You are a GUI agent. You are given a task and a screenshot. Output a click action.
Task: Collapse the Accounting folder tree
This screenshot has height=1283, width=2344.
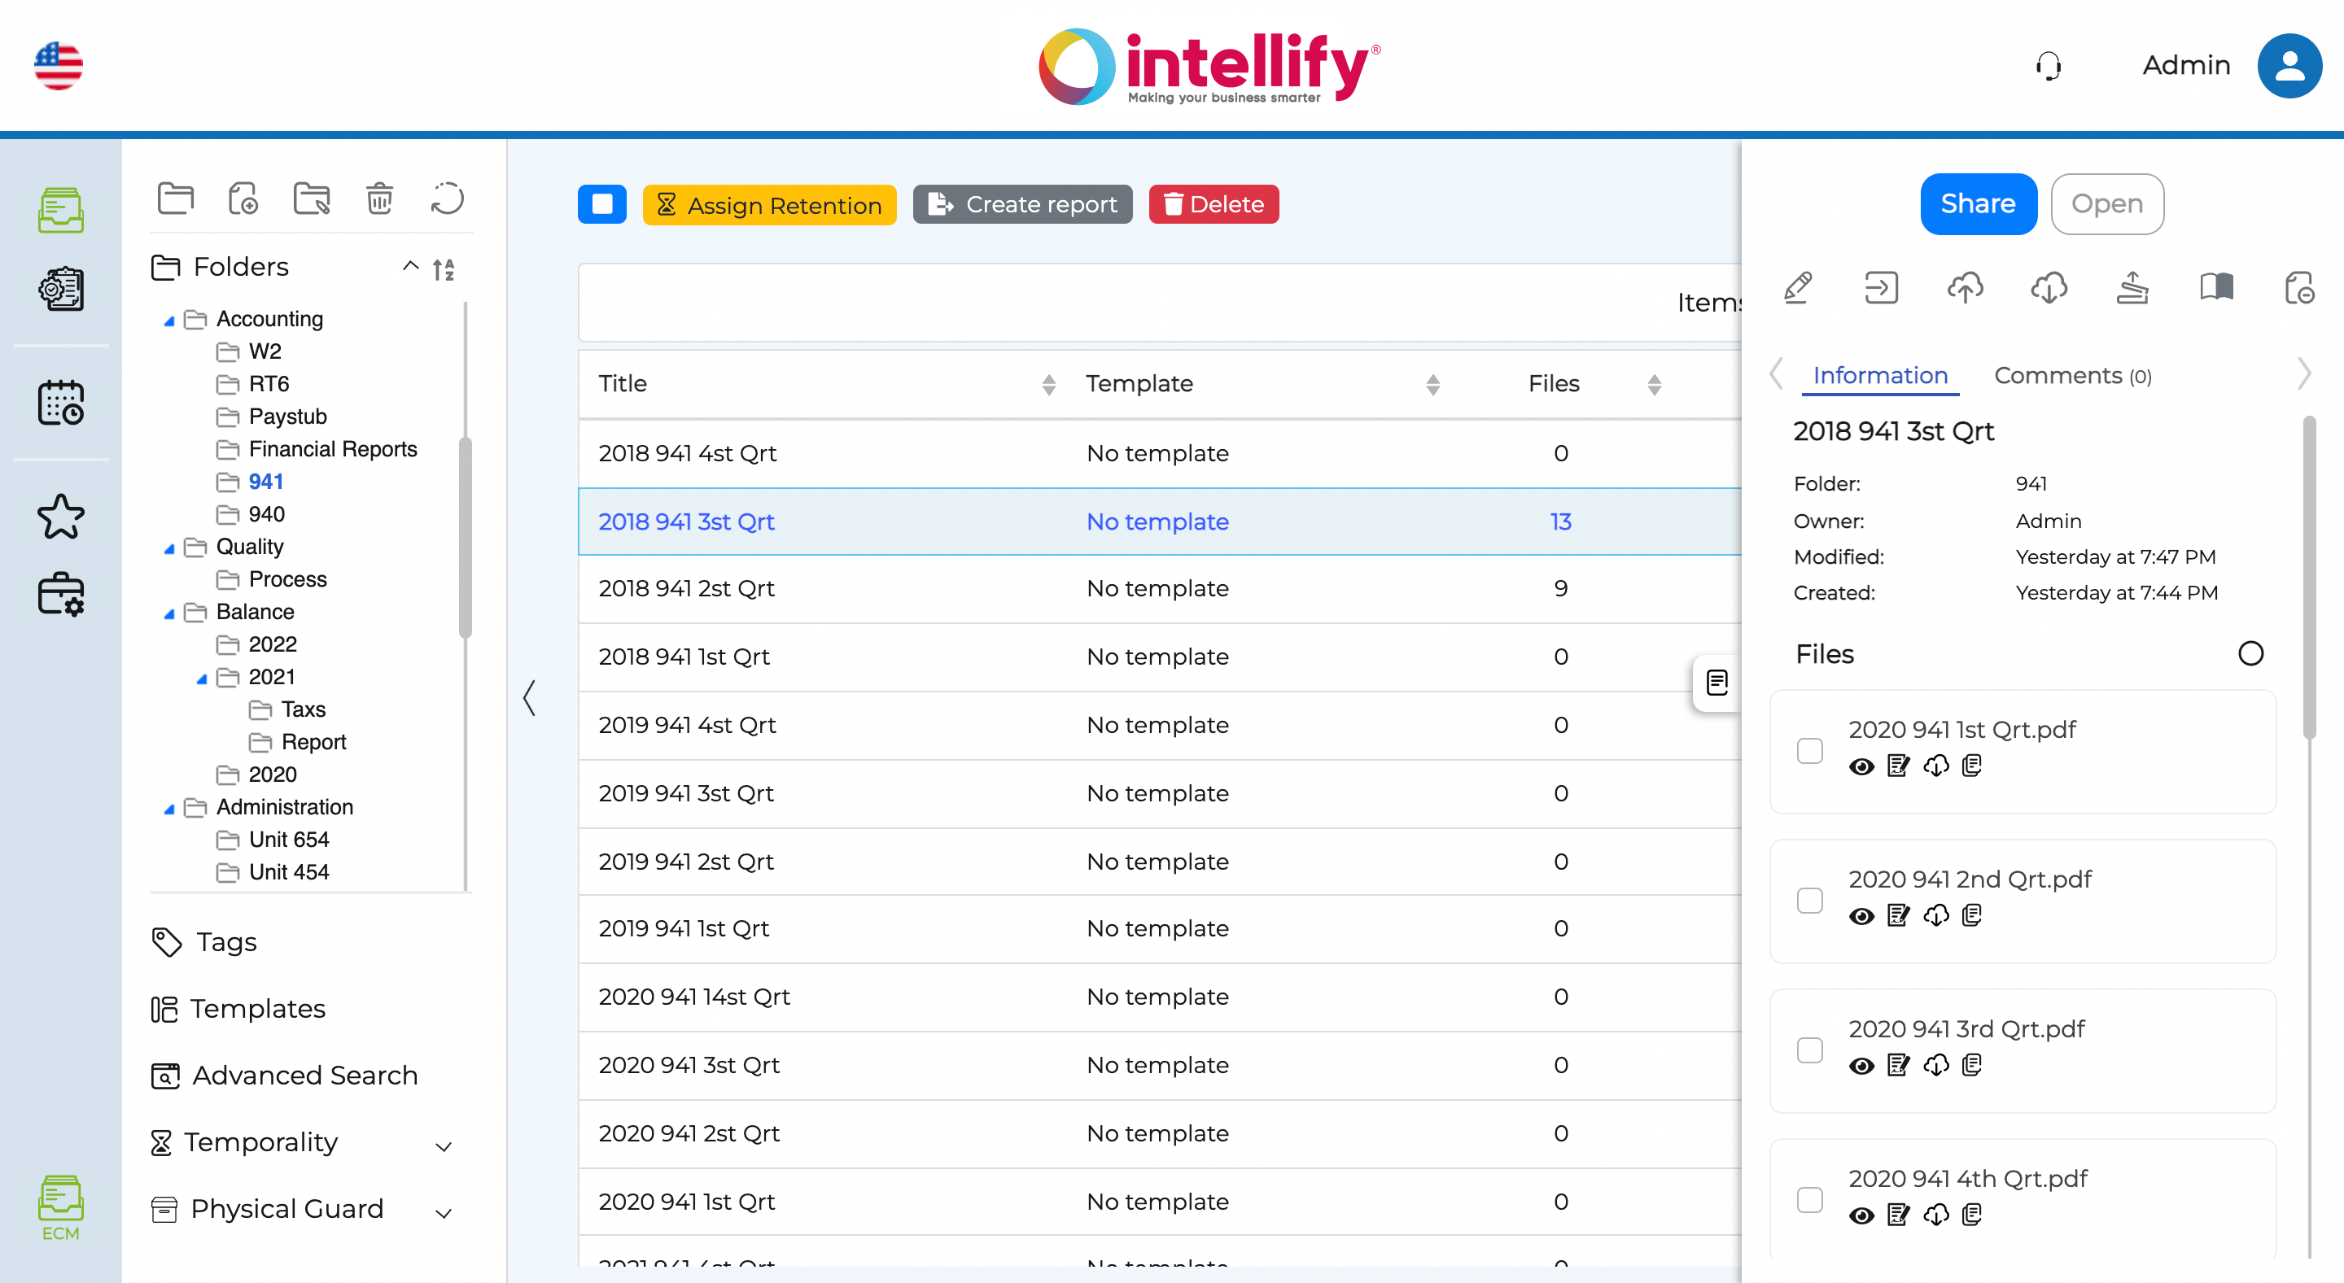(168, 319)
